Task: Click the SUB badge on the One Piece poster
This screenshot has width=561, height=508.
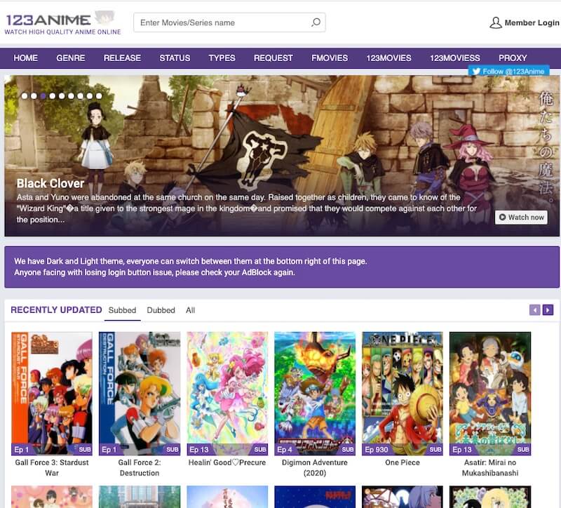Action: [435, 449]
